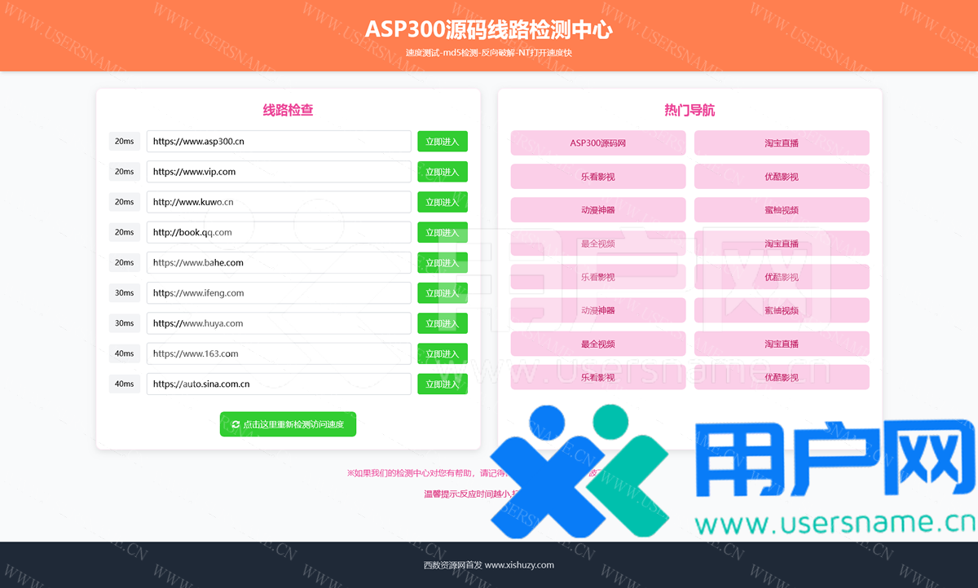Select the http://book.qq.com URL field
This screenshot has height=588, width=978.
pos(279,232)
